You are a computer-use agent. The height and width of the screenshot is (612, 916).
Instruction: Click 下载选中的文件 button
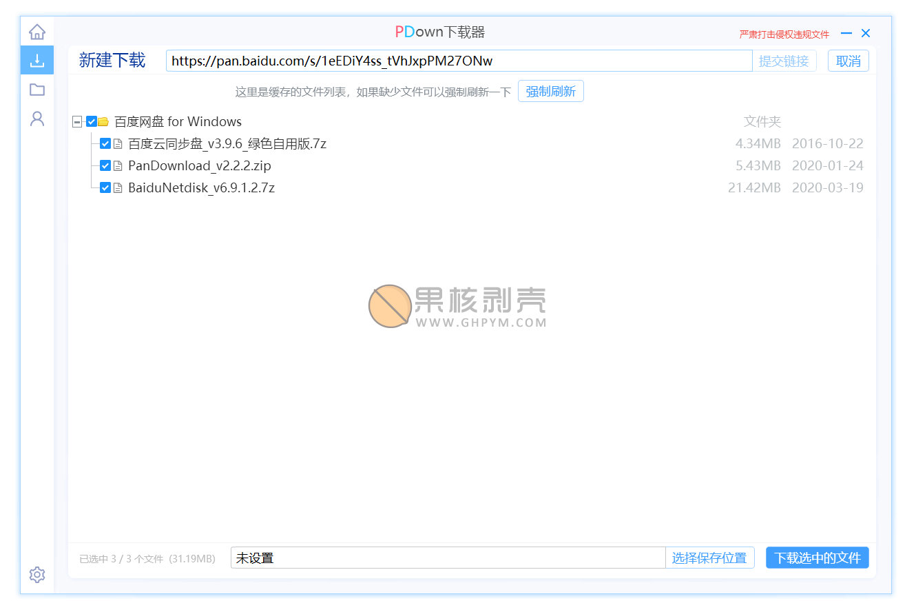[x=818, y=558]
